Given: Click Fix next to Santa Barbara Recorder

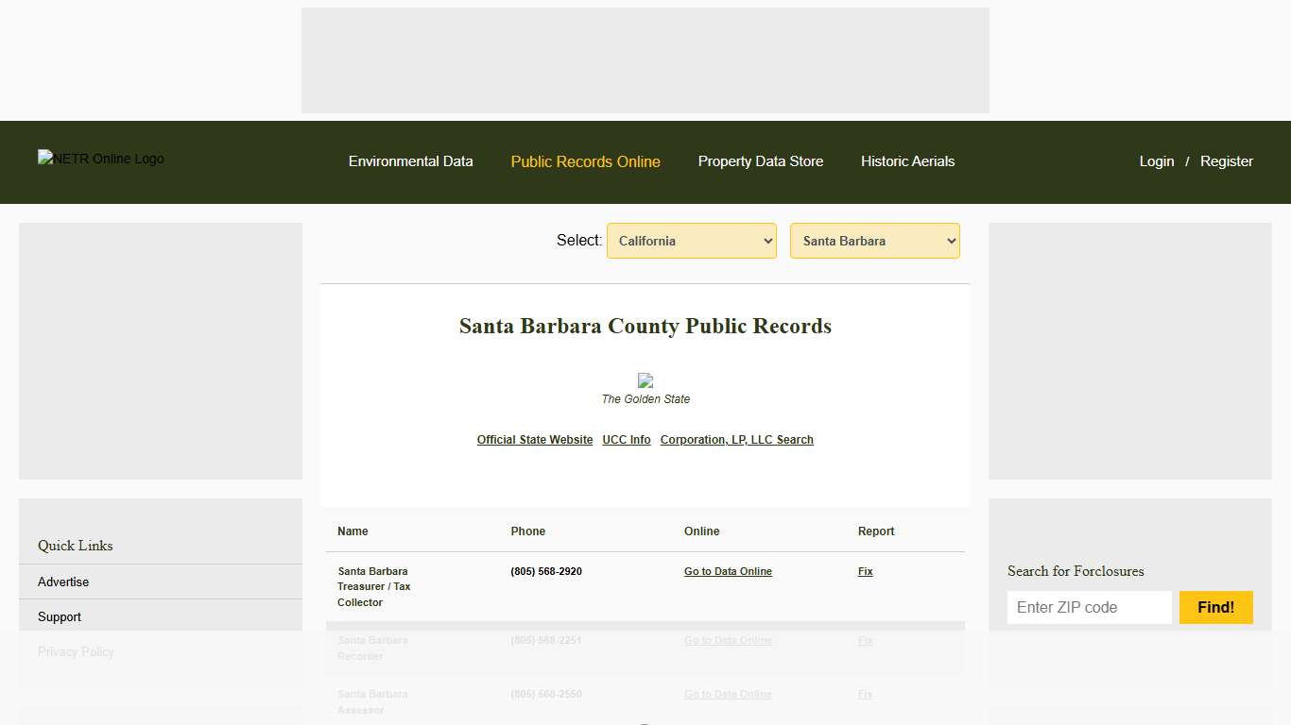Looking at the screenshot, I should (864, 640).
